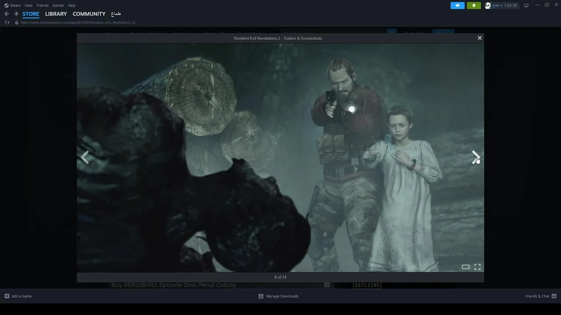The height and width of the screenshot is (315, 561).
Task: Click Buy RER2/BHR2 Episode One: Penal Colony text
Action: pyautogui.click(x=174, y=285)
